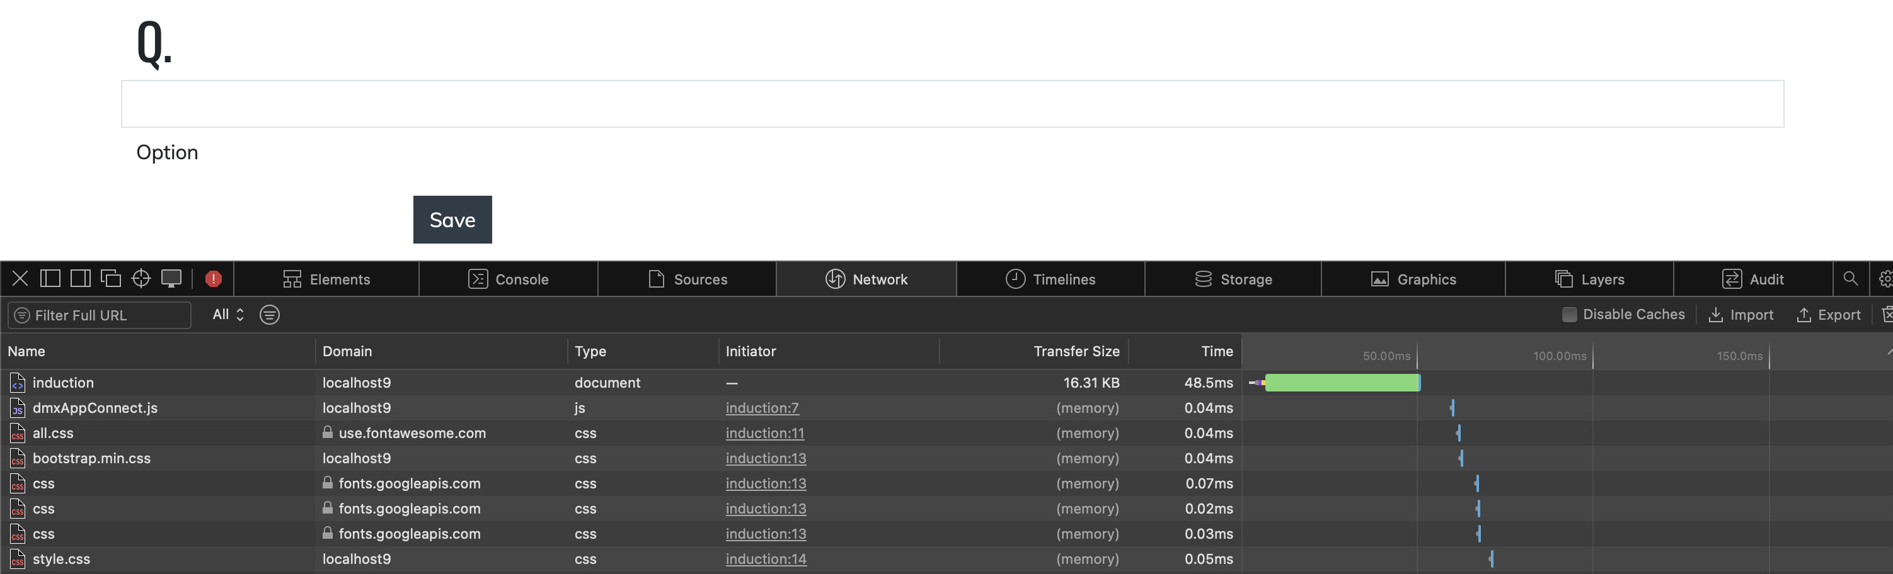The image size is (1893, 574).
Task: Click the Import button
Action: click(1741, 315)
